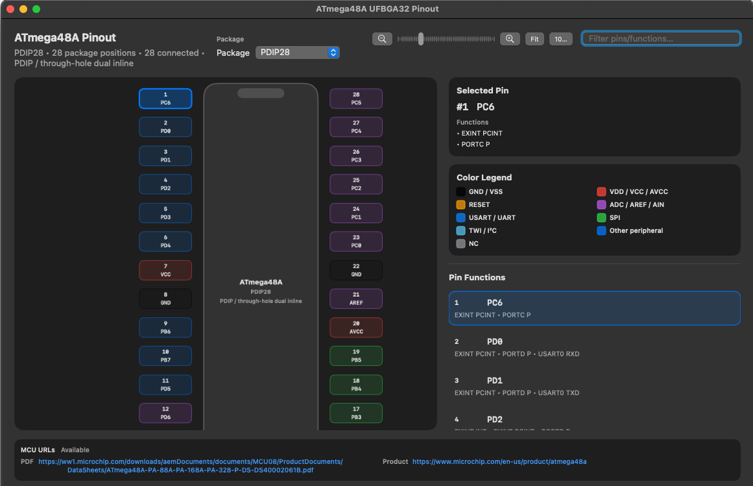
Task: Select pin 3 PD1 on the chip diagram
Action: click(x=165, y=156)
